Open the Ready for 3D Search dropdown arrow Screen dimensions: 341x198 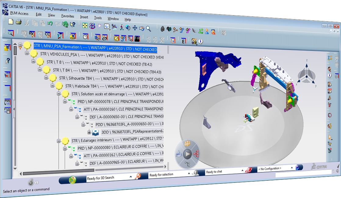pyautogui.click(x=131, y=177)
